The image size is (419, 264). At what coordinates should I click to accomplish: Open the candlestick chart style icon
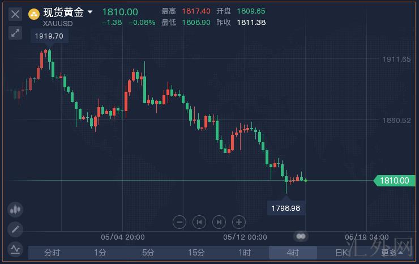(15, 210)
